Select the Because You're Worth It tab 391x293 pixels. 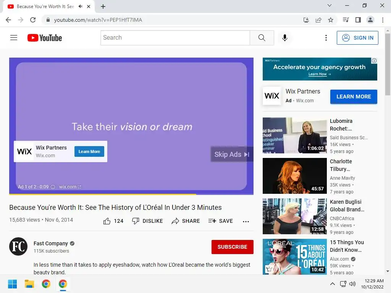pos(45,6)
